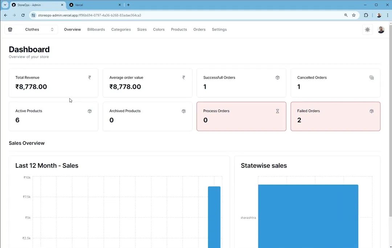Click the Sales Overview heading
Screen dimensions: 392x248
pos(27,143)
